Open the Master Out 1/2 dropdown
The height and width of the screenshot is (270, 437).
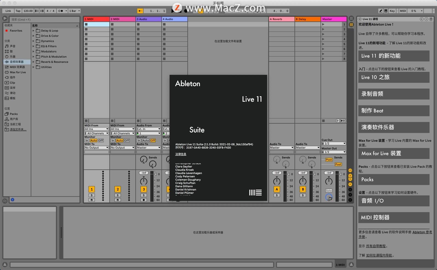point(334,152)
